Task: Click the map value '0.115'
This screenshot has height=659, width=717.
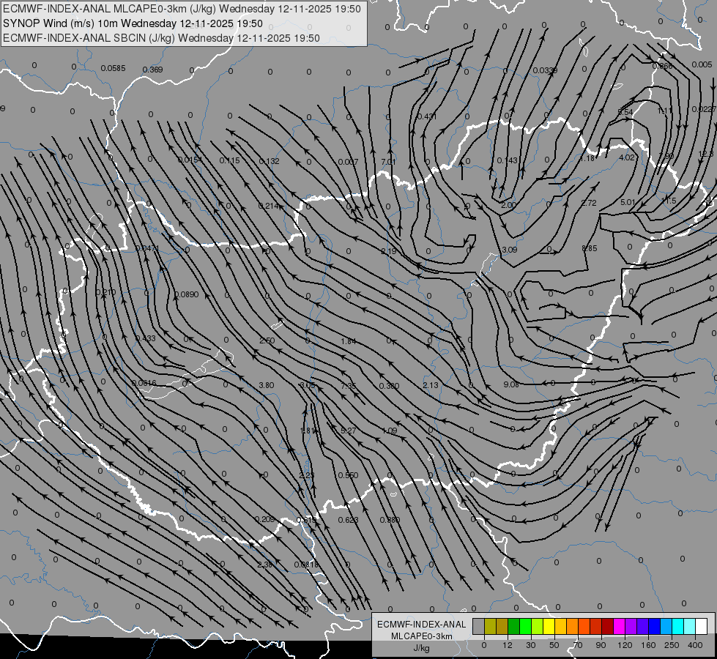Action: pyautogui.click(x=229, y=160)
